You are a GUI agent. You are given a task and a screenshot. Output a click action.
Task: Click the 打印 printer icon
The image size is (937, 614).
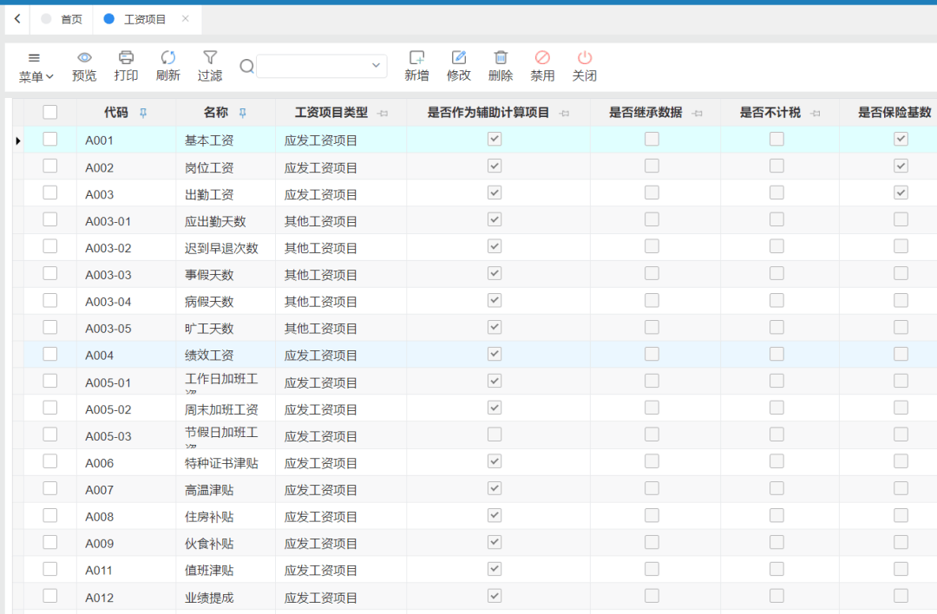point(126,58)
